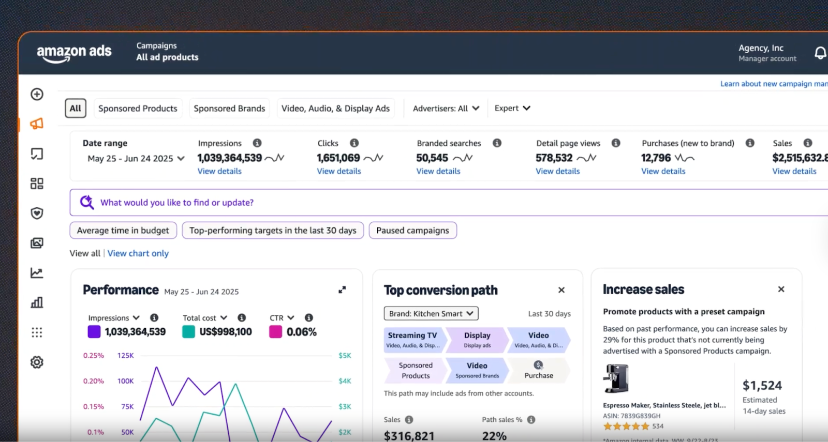Screen dimensions: 828x442
Task: Click the Purchase path step
Action: pos(539,370)
